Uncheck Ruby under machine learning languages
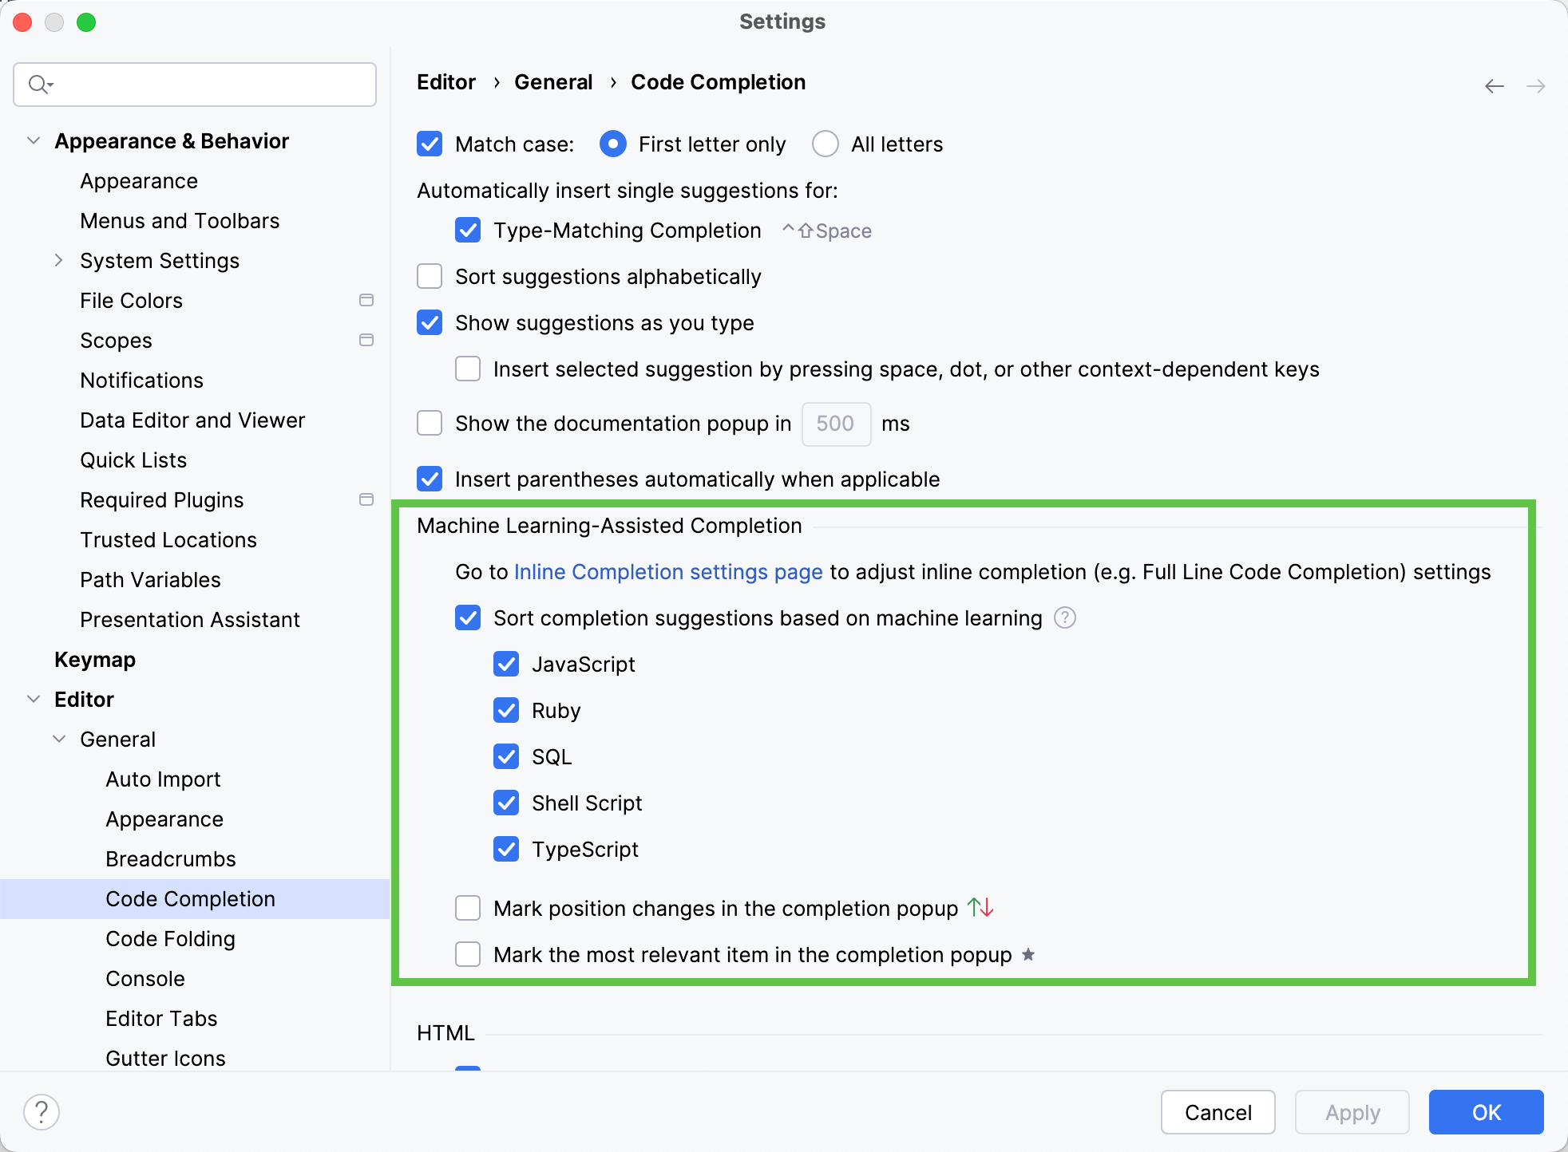Viewport: 1568px width, 1152px height. point(506,710)
